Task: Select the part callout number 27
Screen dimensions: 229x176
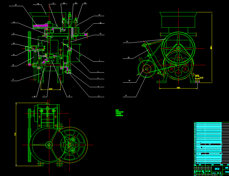Action: pyautogui.click(x=126, y=96)
